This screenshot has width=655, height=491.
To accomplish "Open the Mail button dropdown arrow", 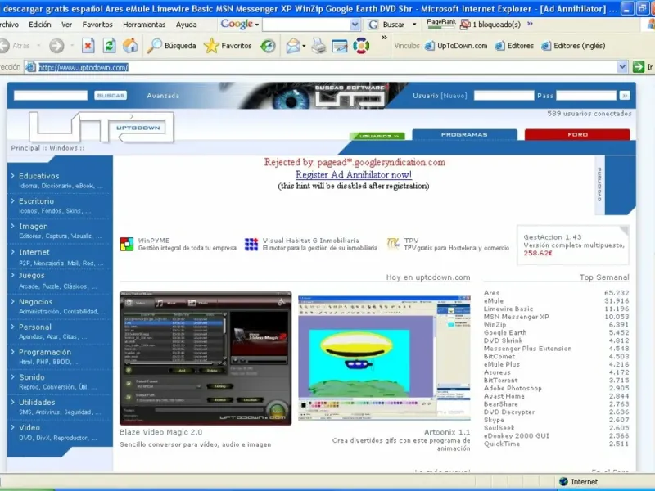I will pos(304,46).
